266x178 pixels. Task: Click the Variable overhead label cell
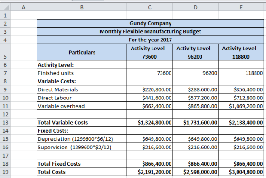(82, 106)
